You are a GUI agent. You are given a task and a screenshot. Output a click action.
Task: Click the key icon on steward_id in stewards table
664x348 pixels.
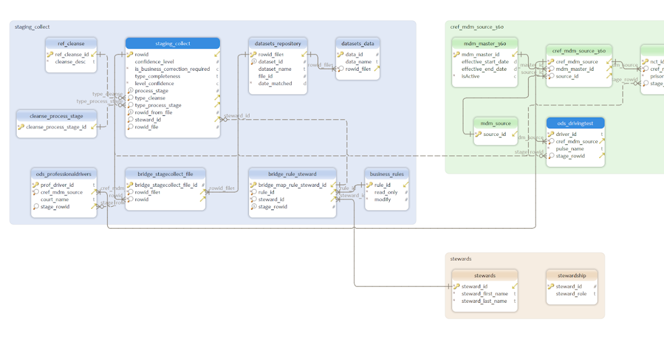[456, 286]
